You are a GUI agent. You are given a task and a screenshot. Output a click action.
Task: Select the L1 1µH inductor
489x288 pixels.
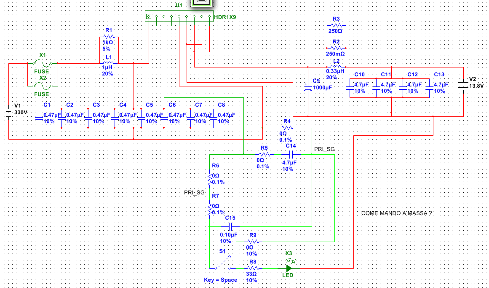pos(109,63)
